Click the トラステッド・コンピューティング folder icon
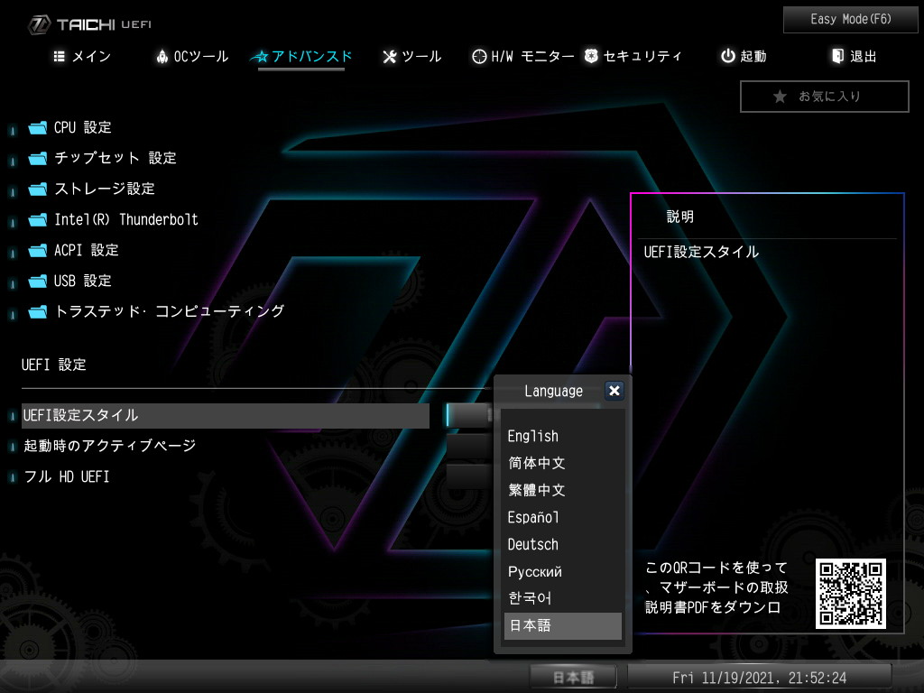 38,311
